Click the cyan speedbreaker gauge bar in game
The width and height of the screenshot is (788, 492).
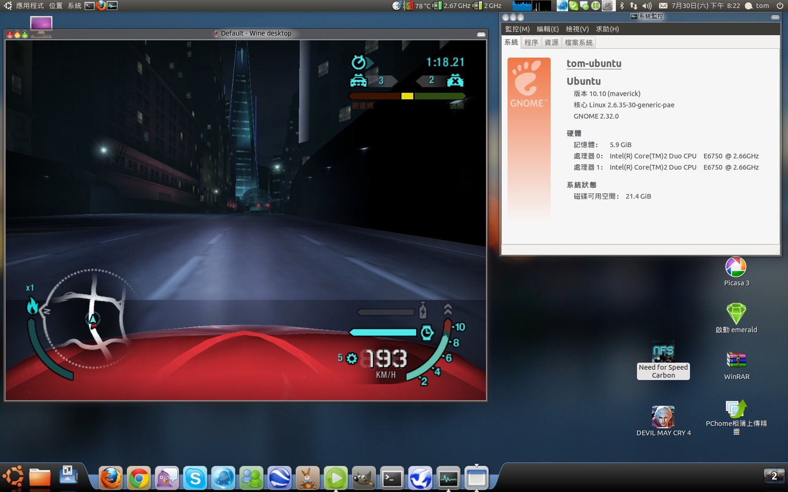tap(383, 332)
